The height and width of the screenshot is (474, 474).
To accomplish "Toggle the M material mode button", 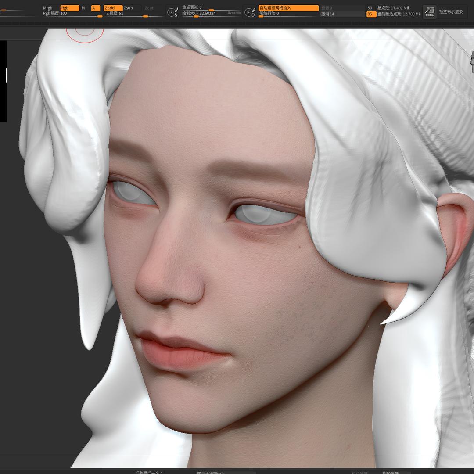I will click(x=83, y=8).
